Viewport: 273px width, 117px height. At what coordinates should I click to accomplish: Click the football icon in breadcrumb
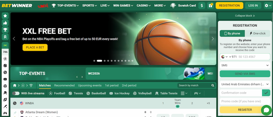tap(23, 86)
